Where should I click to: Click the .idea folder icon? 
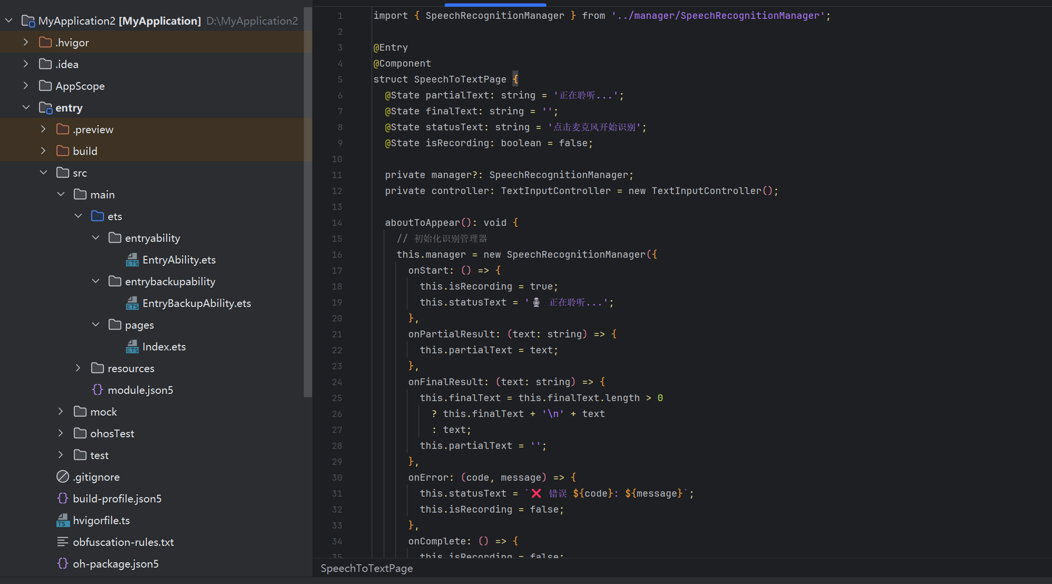coord(45,64)
